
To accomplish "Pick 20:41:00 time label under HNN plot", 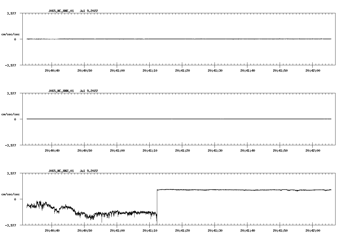I will [117, 150].
